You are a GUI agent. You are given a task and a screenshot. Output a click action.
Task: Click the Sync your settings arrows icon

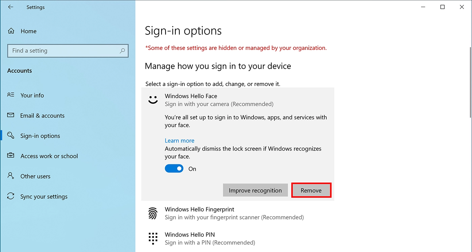click(11, 196)
